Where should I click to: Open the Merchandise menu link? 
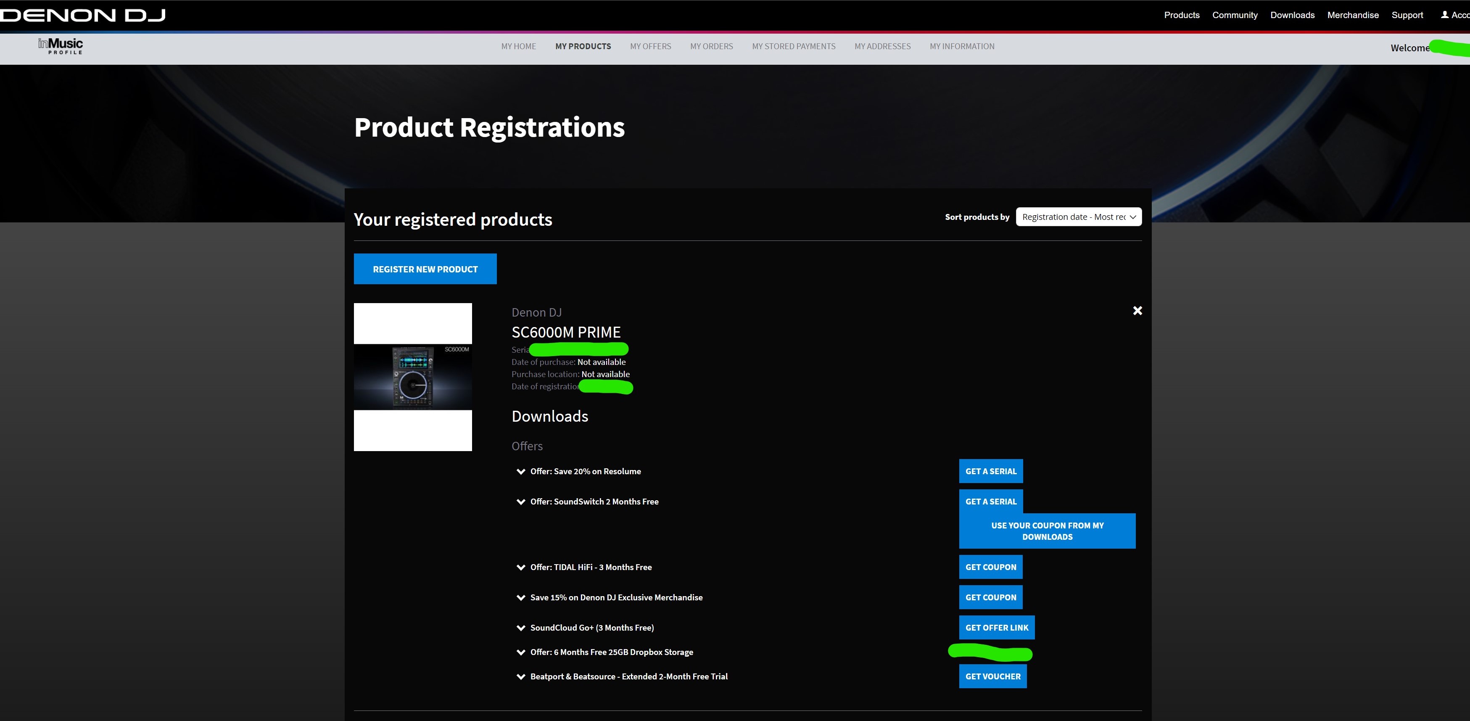coord(1352,16)
